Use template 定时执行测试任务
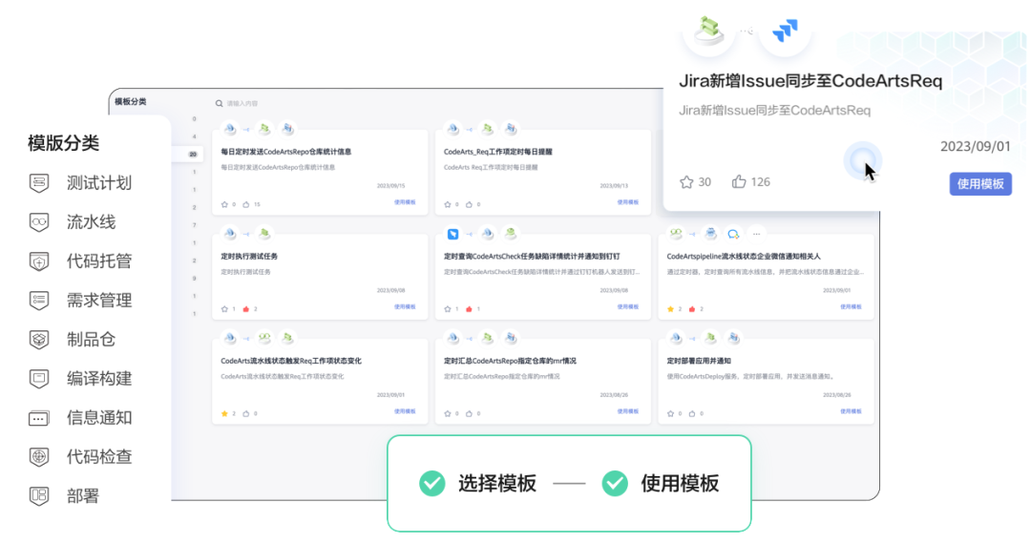 tap(405, 307)
